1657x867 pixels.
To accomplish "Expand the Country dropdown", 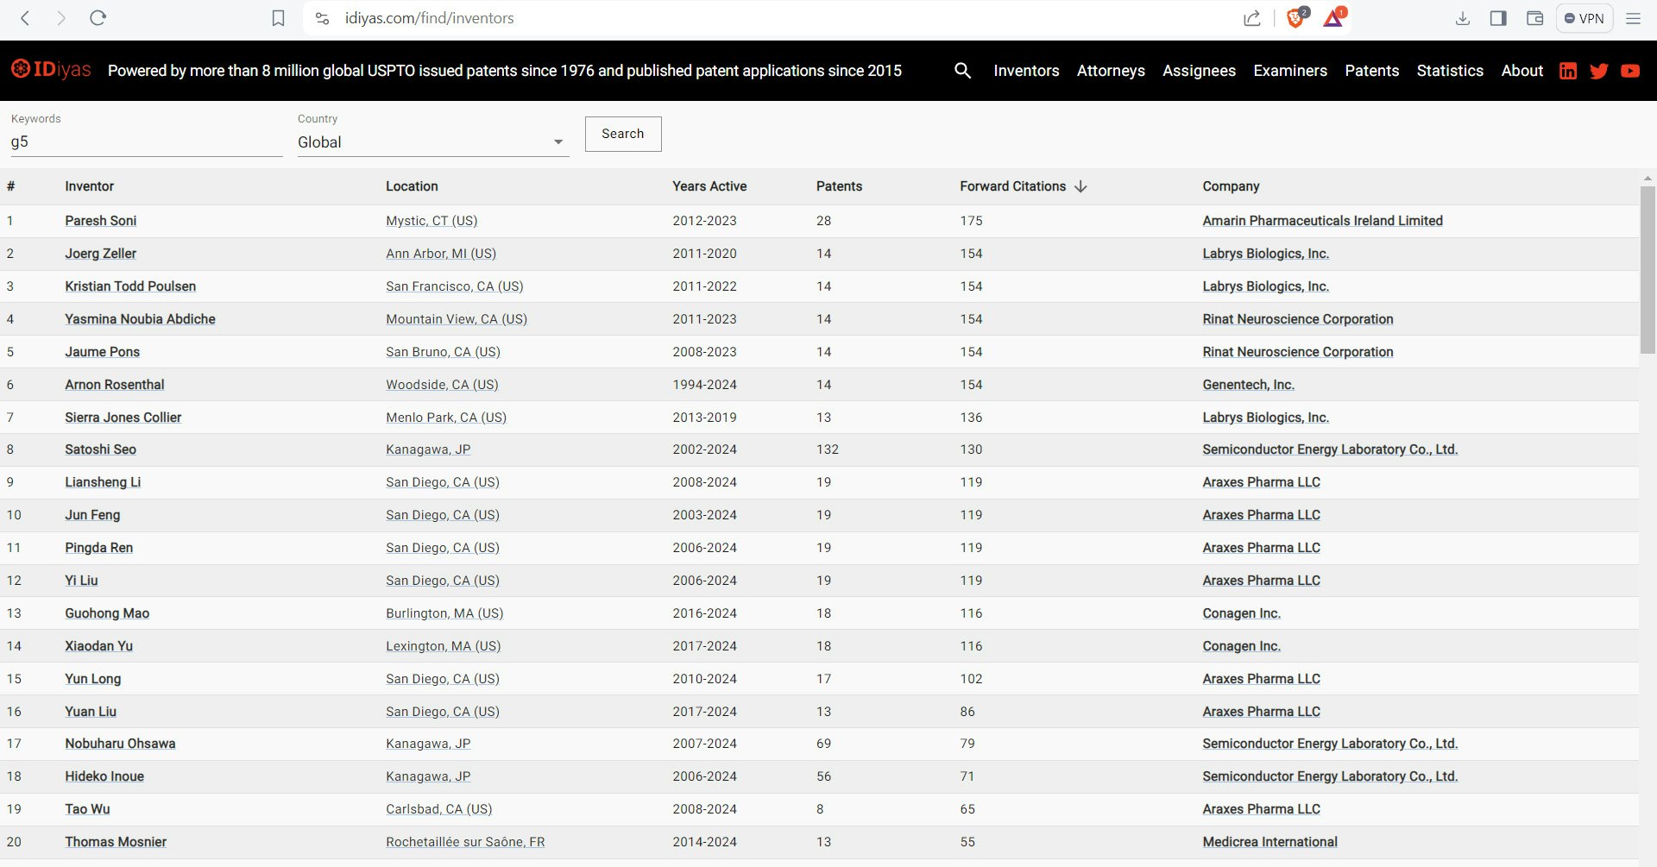I will click(432, 142).
